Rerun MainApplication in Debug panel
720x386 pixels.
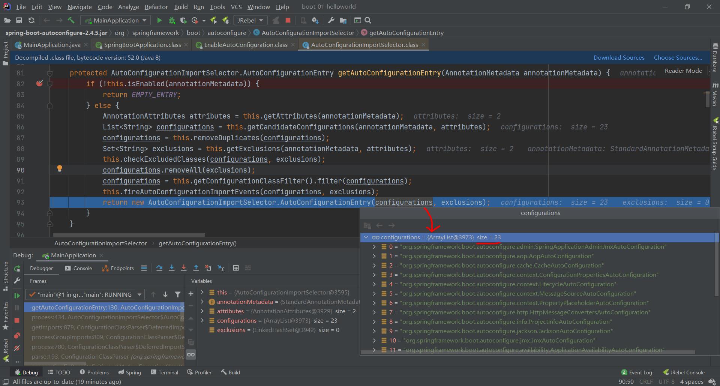pos(17,269)
